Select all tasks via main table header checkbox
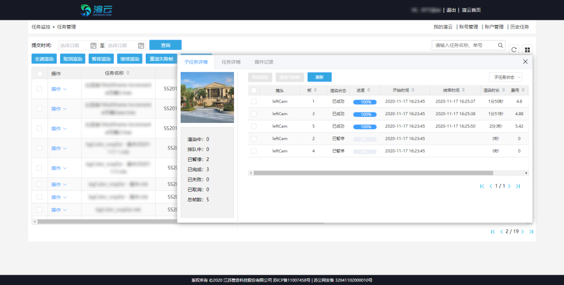This screenshot has height=285, width=564. [40, 73]
